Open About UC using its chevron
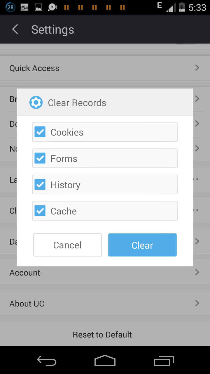The height and width of the screenshot is (374, 210). coord(197,303)
